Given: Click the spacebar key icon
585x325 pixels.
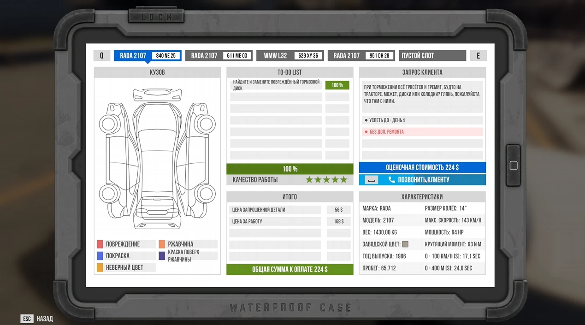Looking at the screenshot, I should tap(371, 180).
